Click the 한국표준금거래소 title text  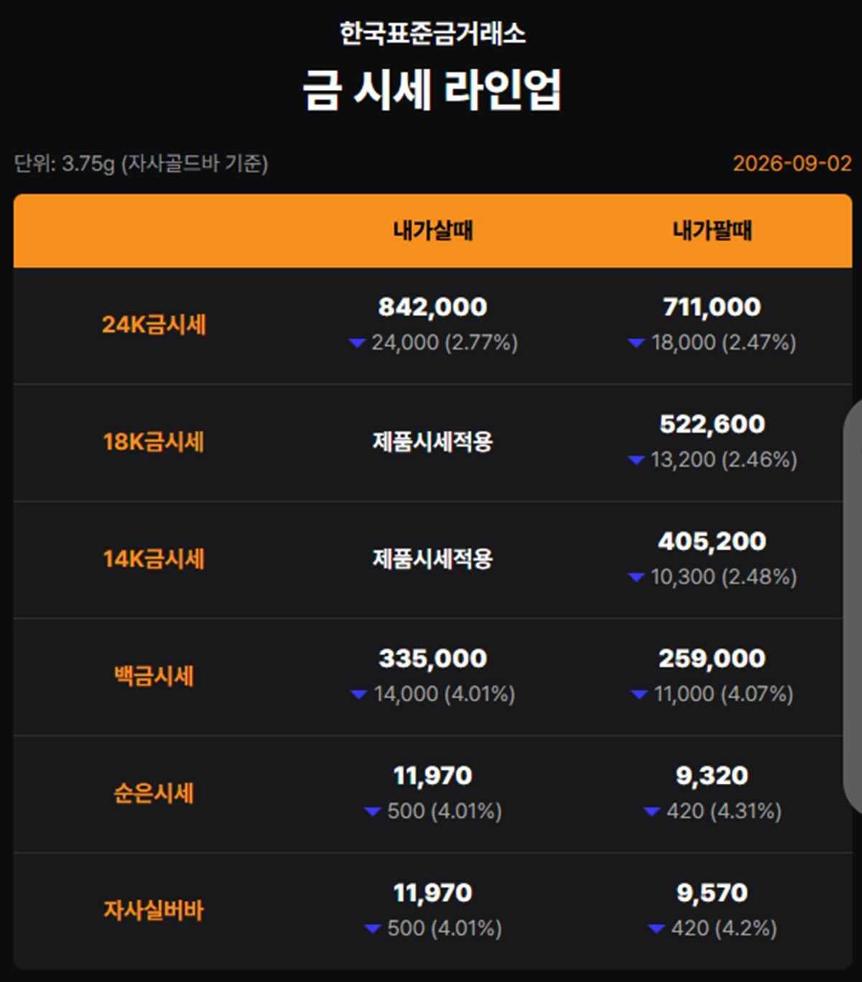(432, 34)
